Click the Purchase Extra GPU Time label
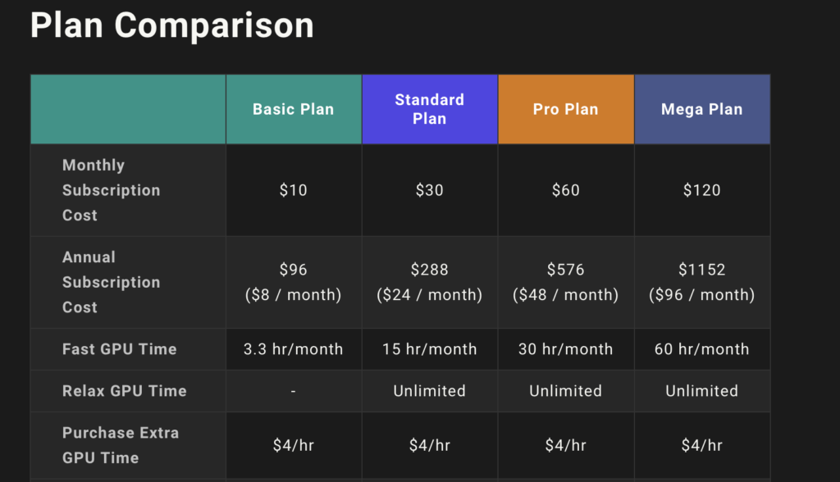The image size is (840, 482). tap(121, 445)
